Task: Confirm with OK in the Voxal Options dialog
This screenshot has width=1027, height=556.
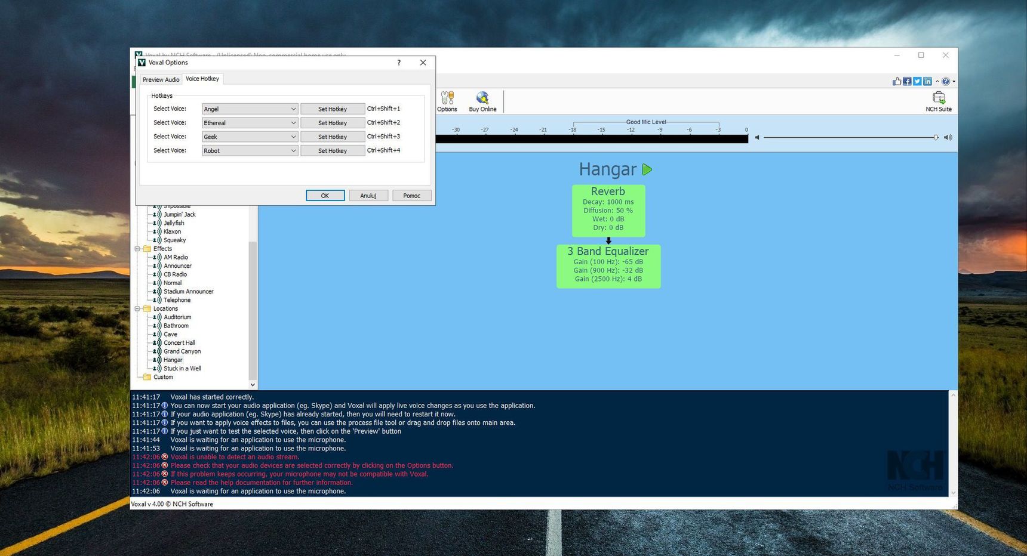Action: (325, 196)
